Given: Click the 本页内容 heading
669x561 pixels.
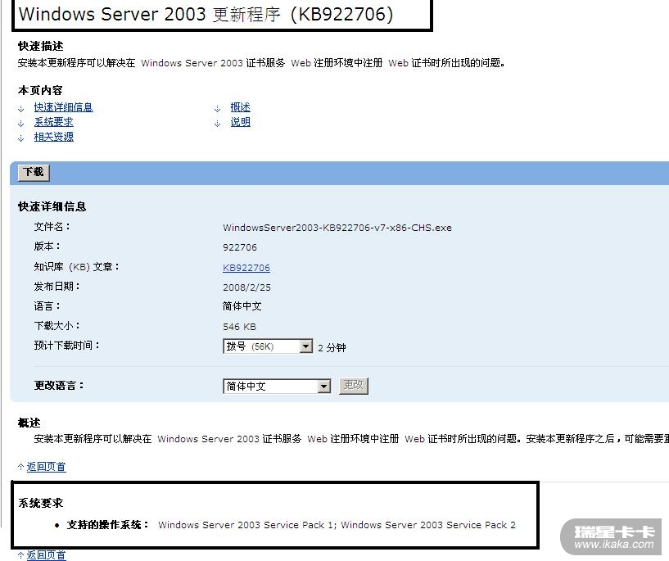Looking at the screenshot, I should (x=40, y=90).
